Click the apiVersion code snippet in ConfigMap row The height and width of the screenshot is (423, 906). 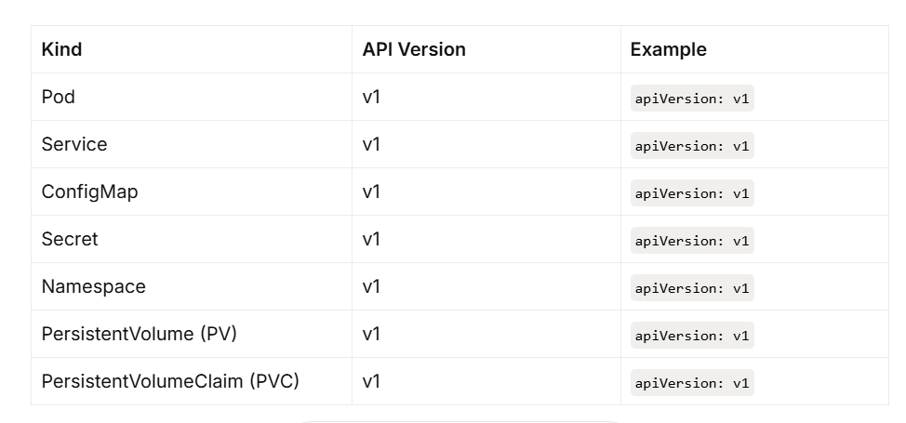[692, 193]
